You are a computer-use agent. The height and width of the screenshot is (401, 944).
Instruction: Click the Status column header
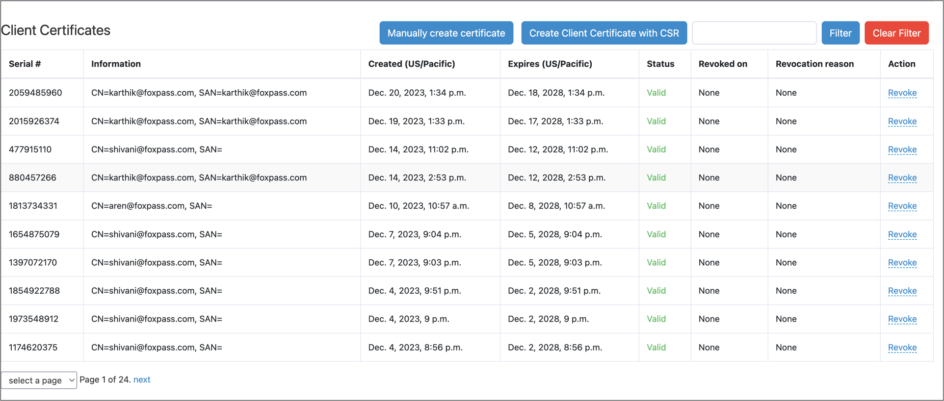click(660, 64)
